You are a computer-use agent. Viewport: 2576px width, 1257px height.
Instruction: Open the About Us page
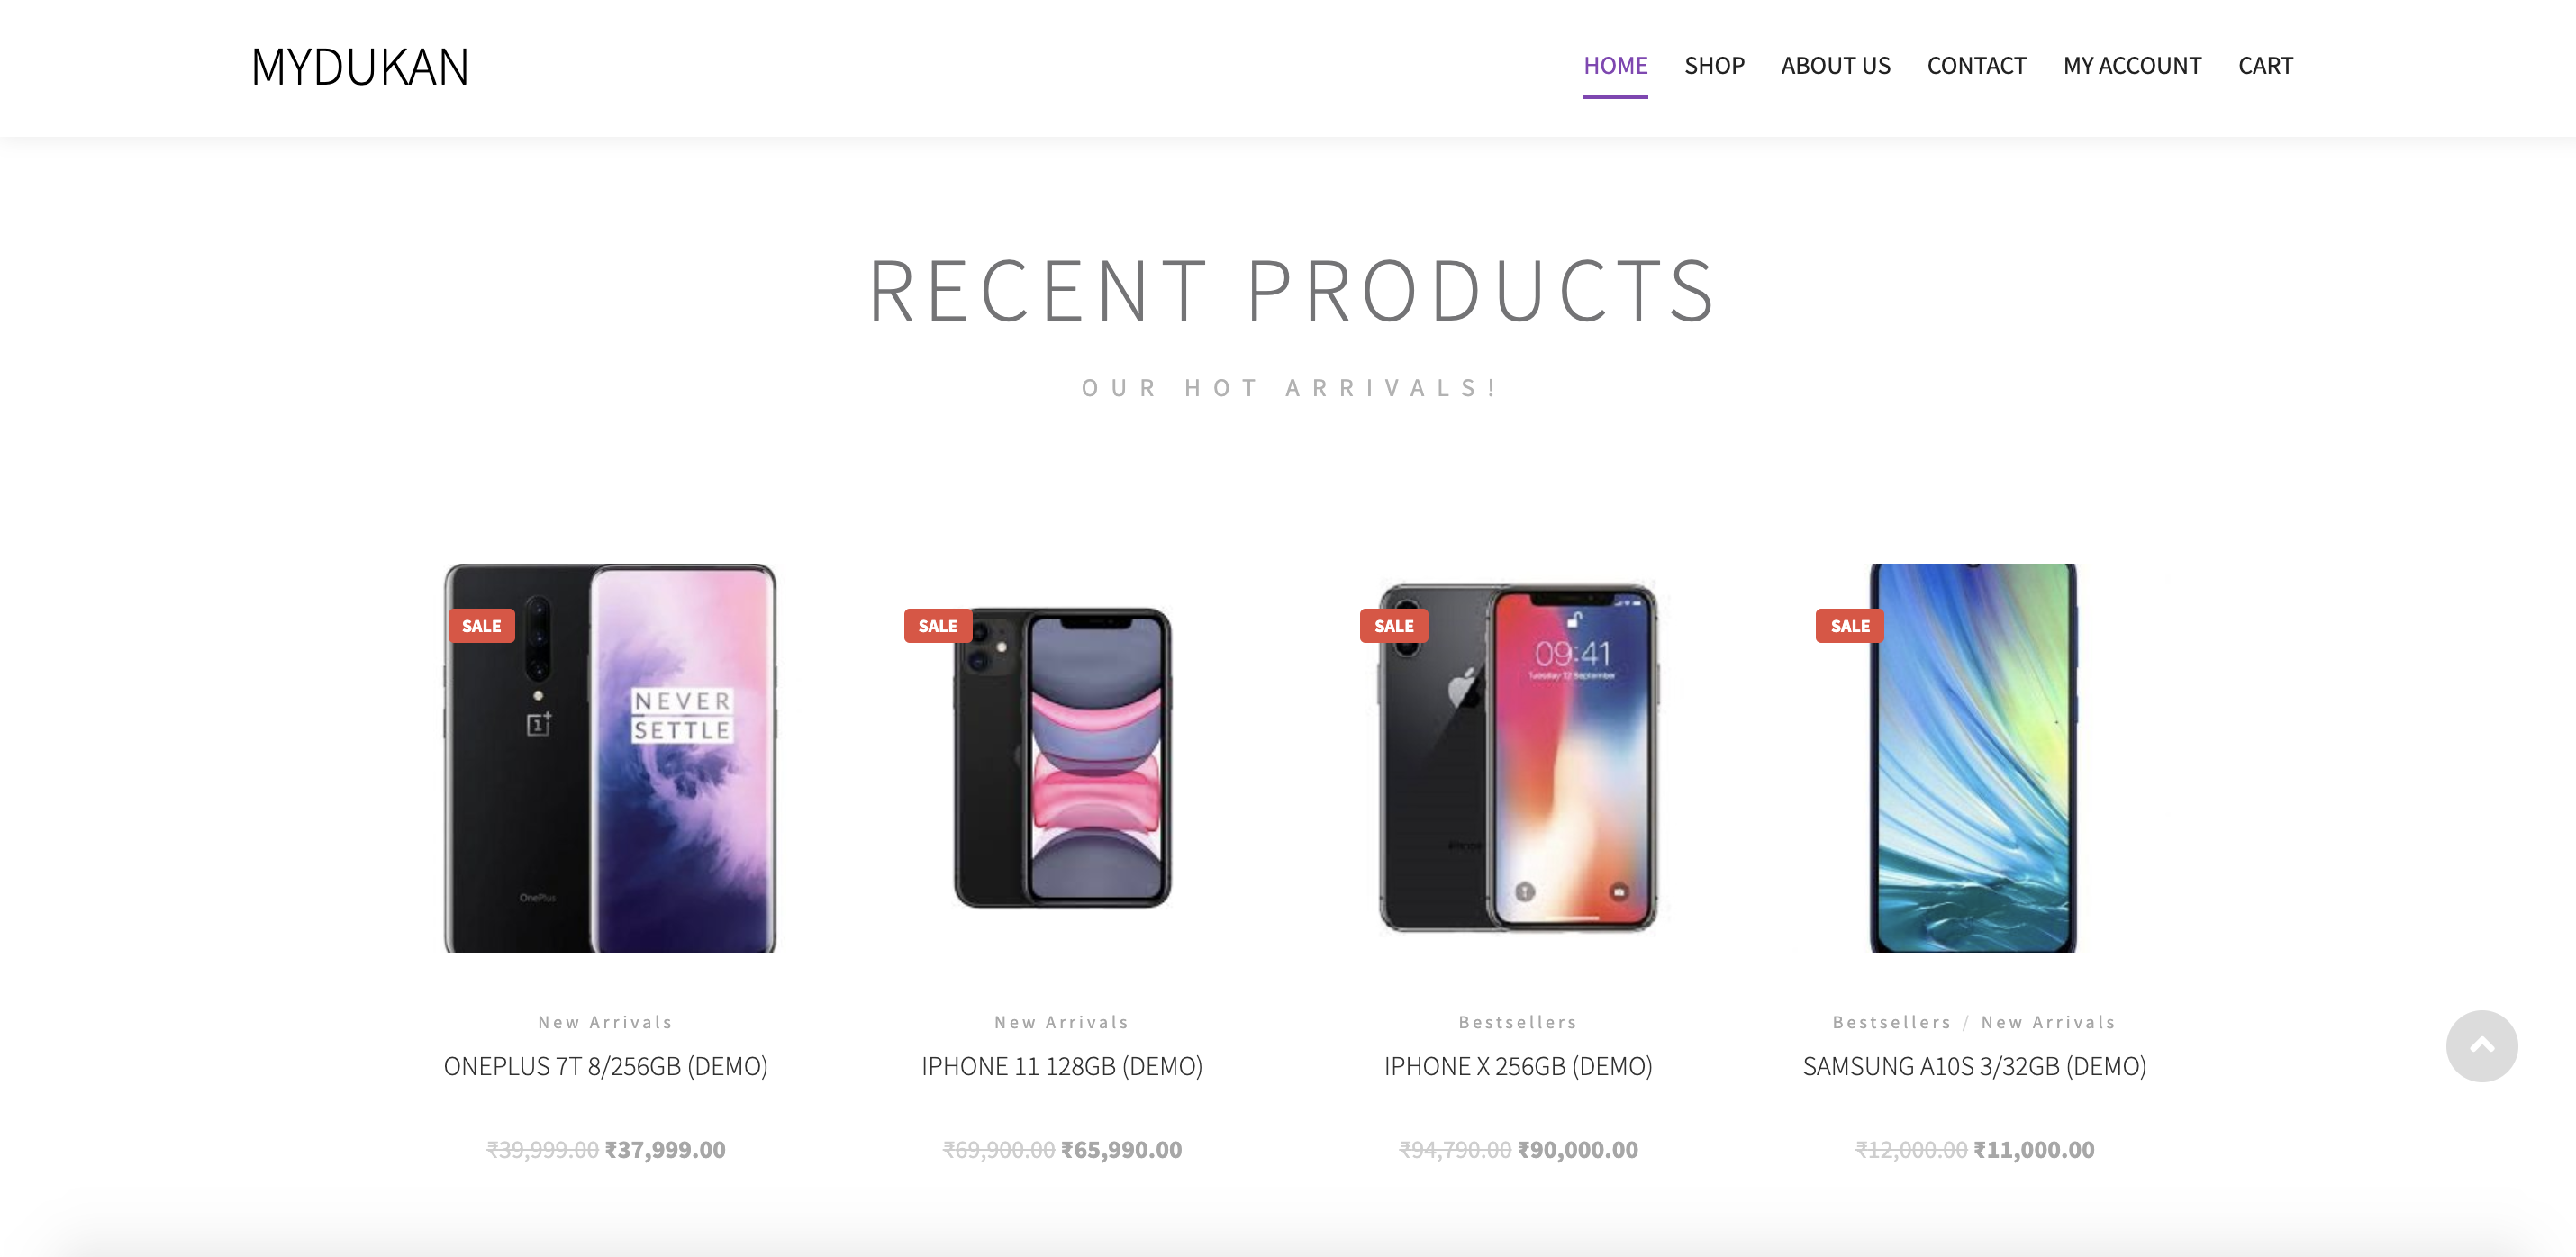(x=1835, y=66)
